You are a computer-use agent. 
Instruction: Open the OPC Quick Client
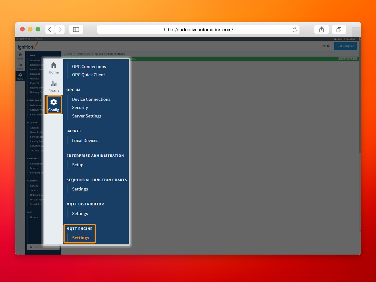[x=89, y=75]
